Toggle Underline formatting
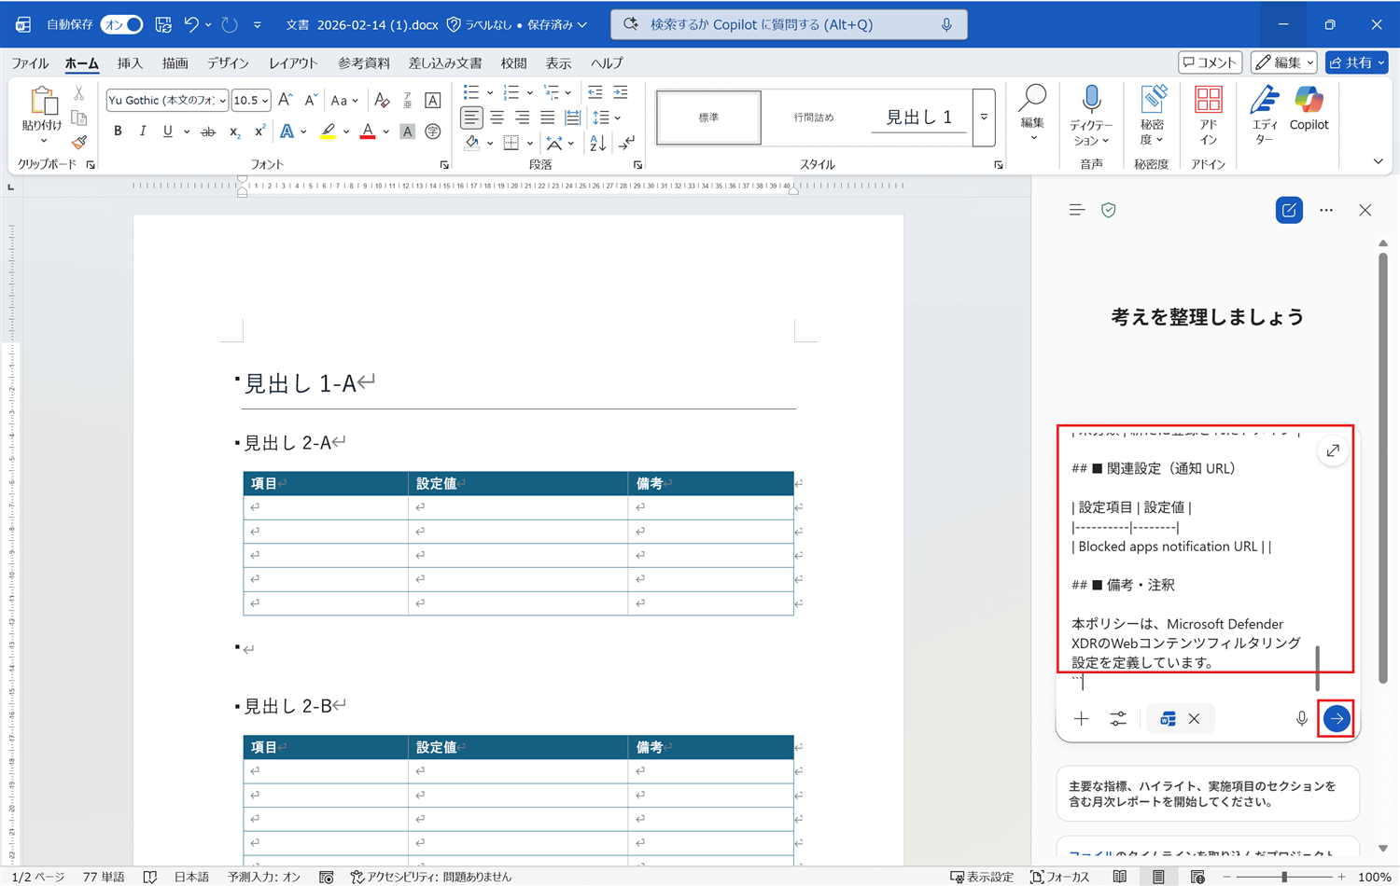 coord(168,132)
